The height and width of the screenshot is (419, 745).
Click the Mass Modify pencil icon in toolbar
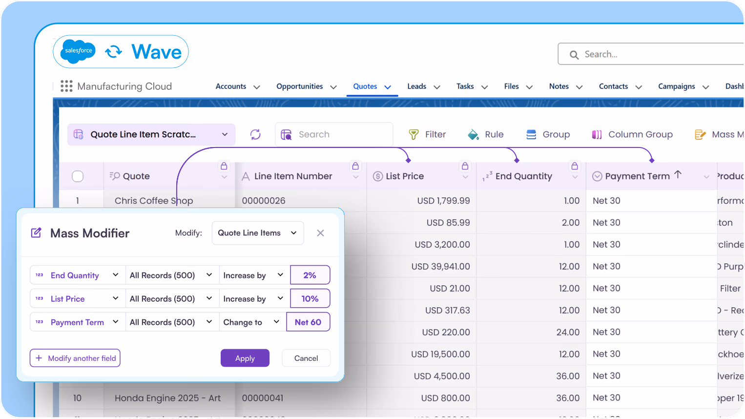[x=700, y=134]
